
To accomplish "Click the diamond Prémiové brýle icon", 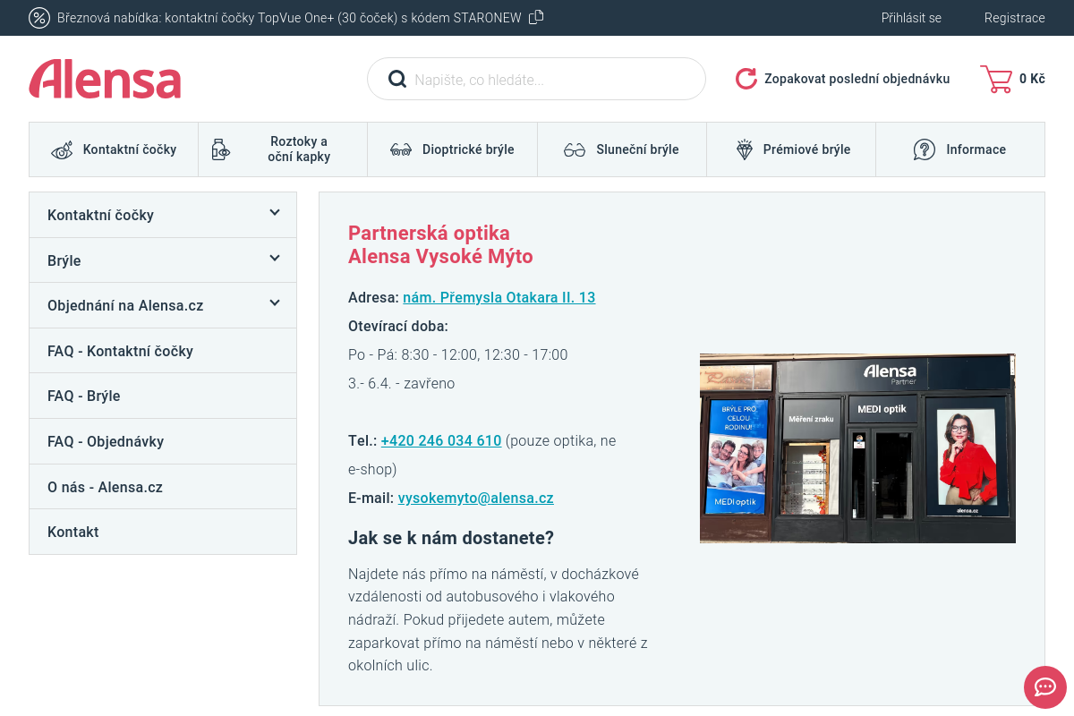I will coord(745,149).
